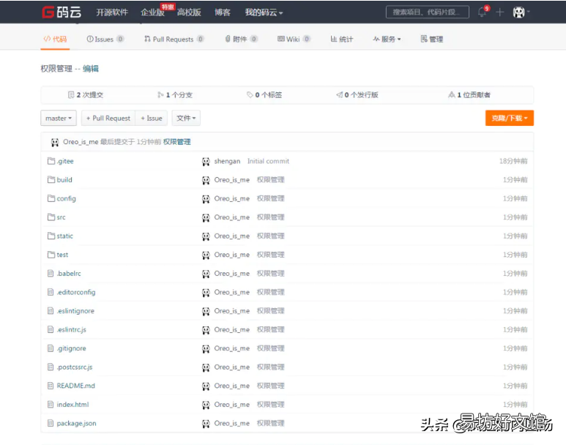Expand the 服务 dropdown tab
The width and height of the screenshot is (566, 445).
[387, 39]
